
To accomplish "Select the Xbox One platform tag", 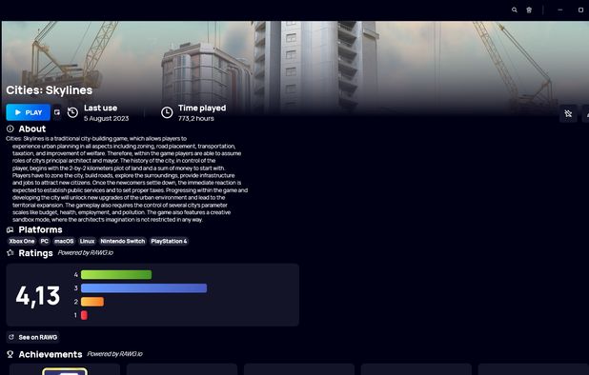I will (x=22, y=241).
